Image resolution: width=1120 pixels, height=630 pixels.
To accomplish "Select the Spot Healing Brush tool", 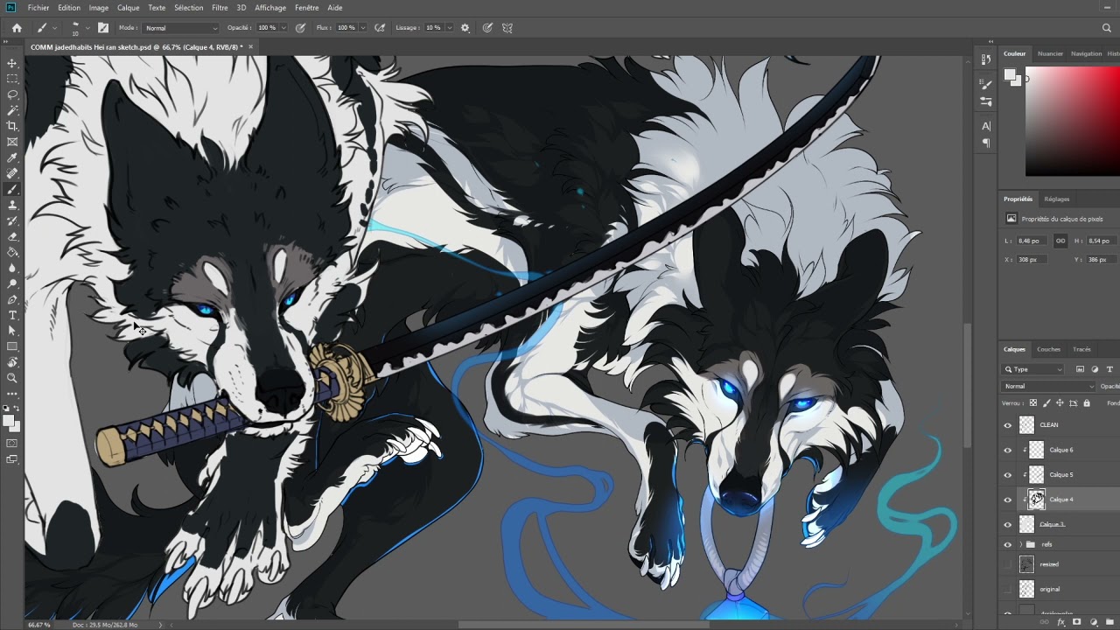I will [x=12, y=174].
